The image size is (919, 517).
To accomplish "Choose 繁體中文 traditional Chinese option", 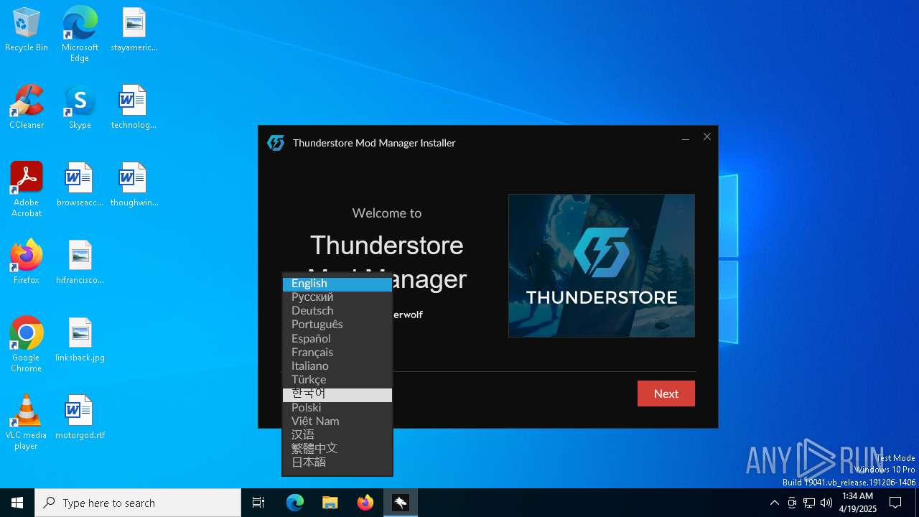I will click(337, 448).
